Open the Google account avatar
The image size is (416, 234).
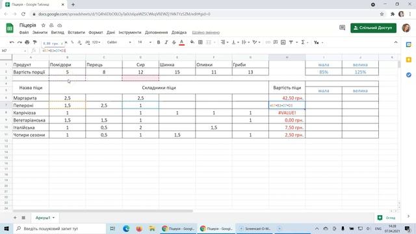pyautogui.click(x=406, y=28)
